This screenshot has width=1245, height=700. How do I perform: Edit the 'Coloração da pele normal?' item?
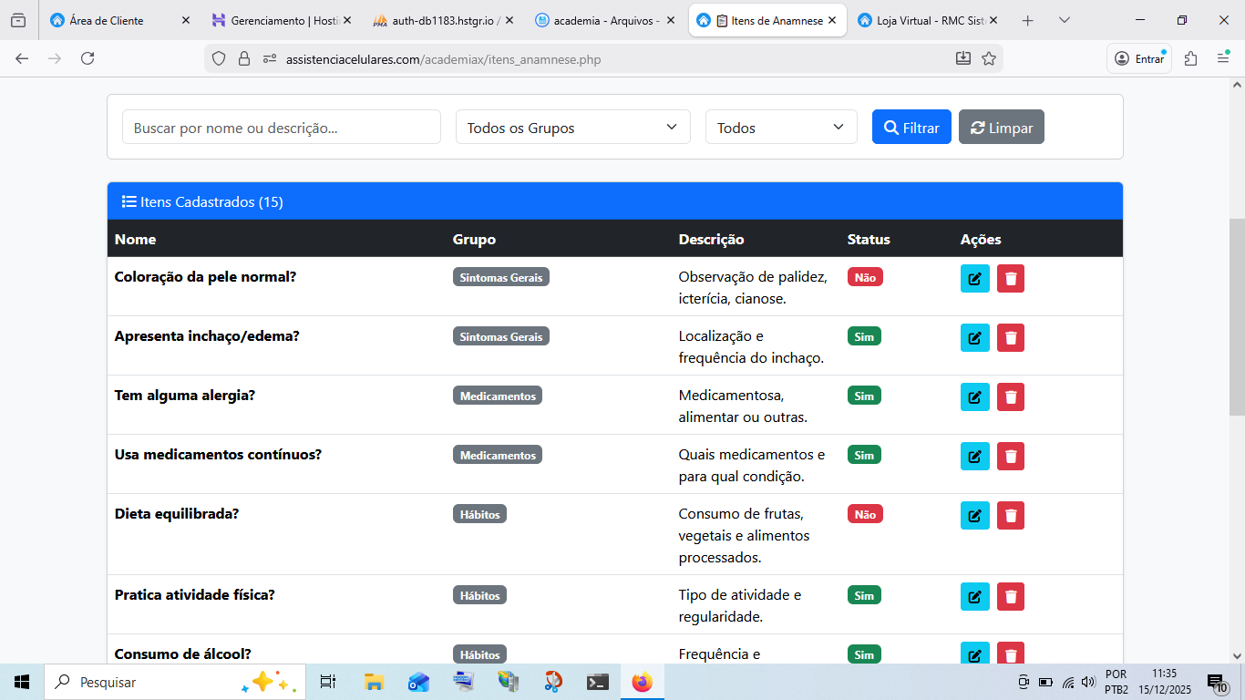(x=974, y=279)
